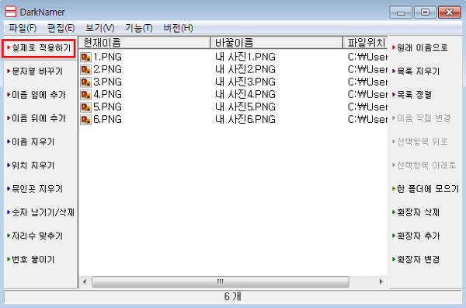Open the 편집(E) menu
The width and height of the screenshot is (466, 308).
(x=61, y=28)
